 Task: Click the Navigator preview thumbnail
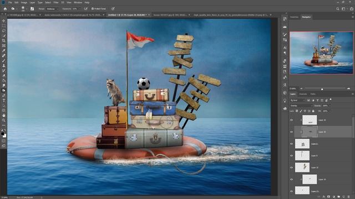tap(321, 53)
